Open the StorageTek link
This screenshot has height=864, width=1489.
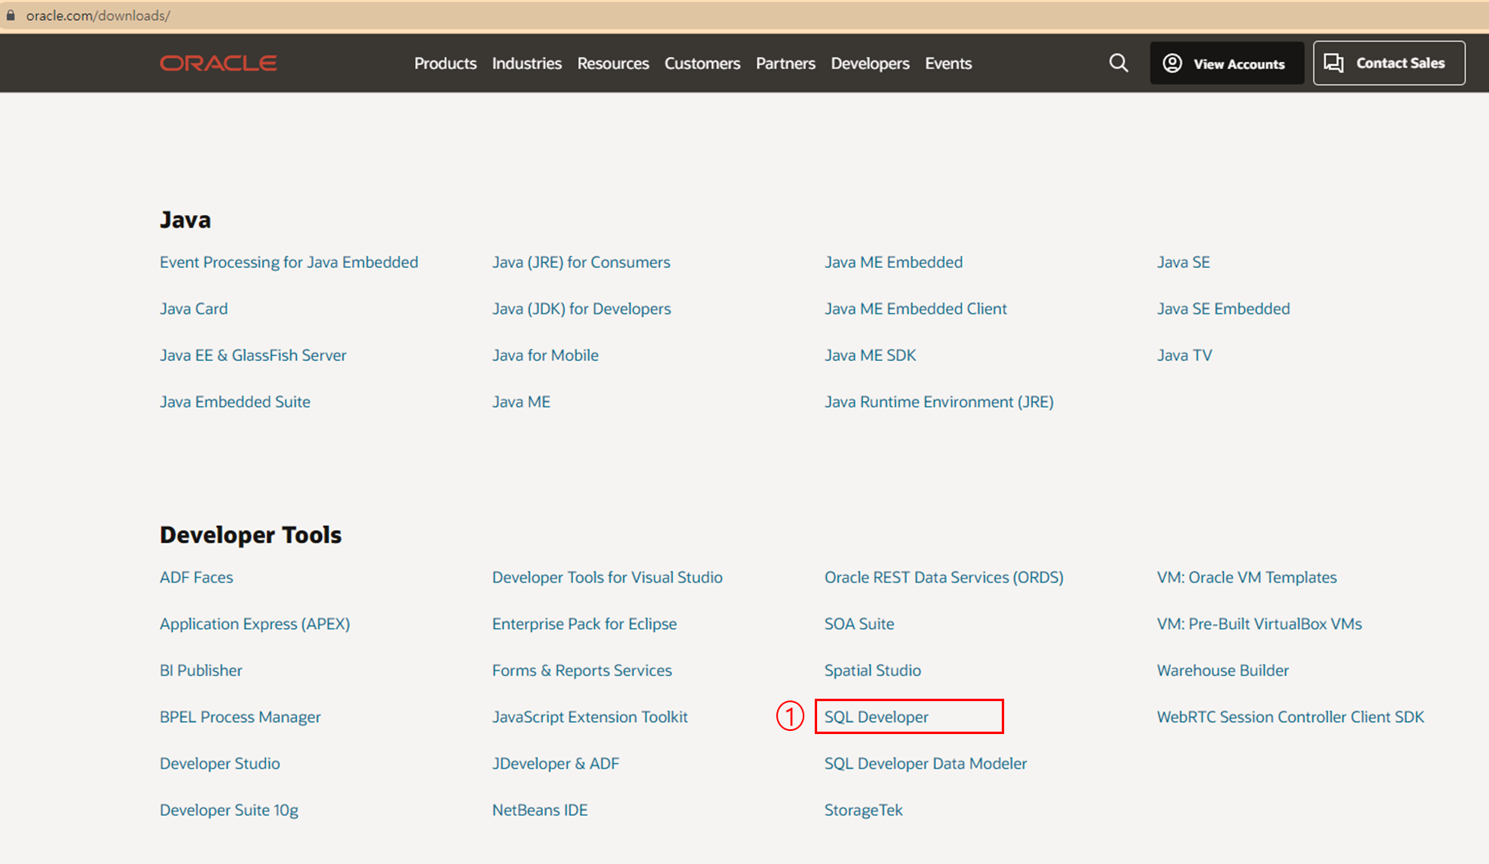coord(864,810)
